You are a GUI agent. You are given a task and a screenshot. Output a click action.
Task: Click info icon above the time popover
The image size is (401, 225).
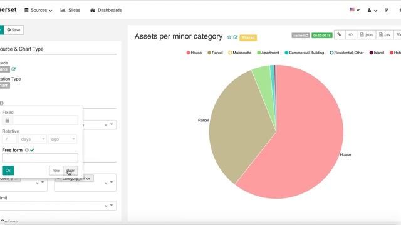coord(1,103)
